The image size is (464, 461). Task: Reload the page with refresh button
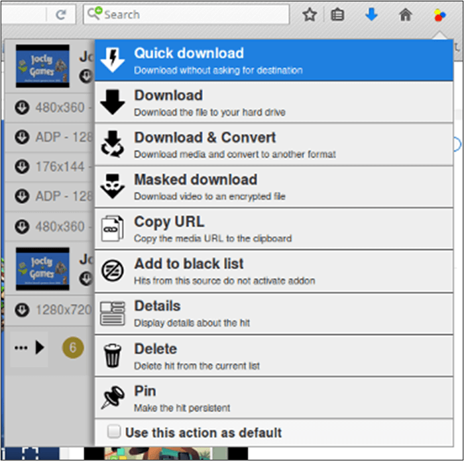61,15
